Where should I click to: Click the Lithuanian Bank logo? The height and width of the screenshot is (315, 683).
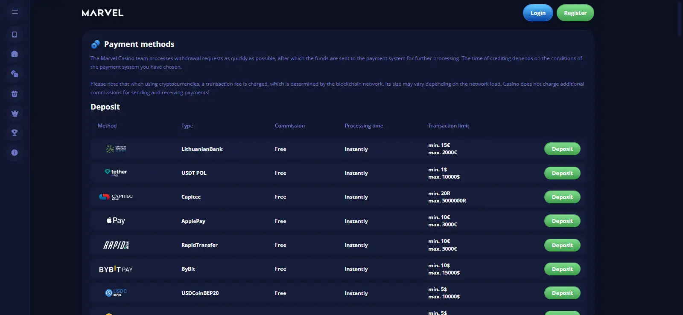point(116,149)
